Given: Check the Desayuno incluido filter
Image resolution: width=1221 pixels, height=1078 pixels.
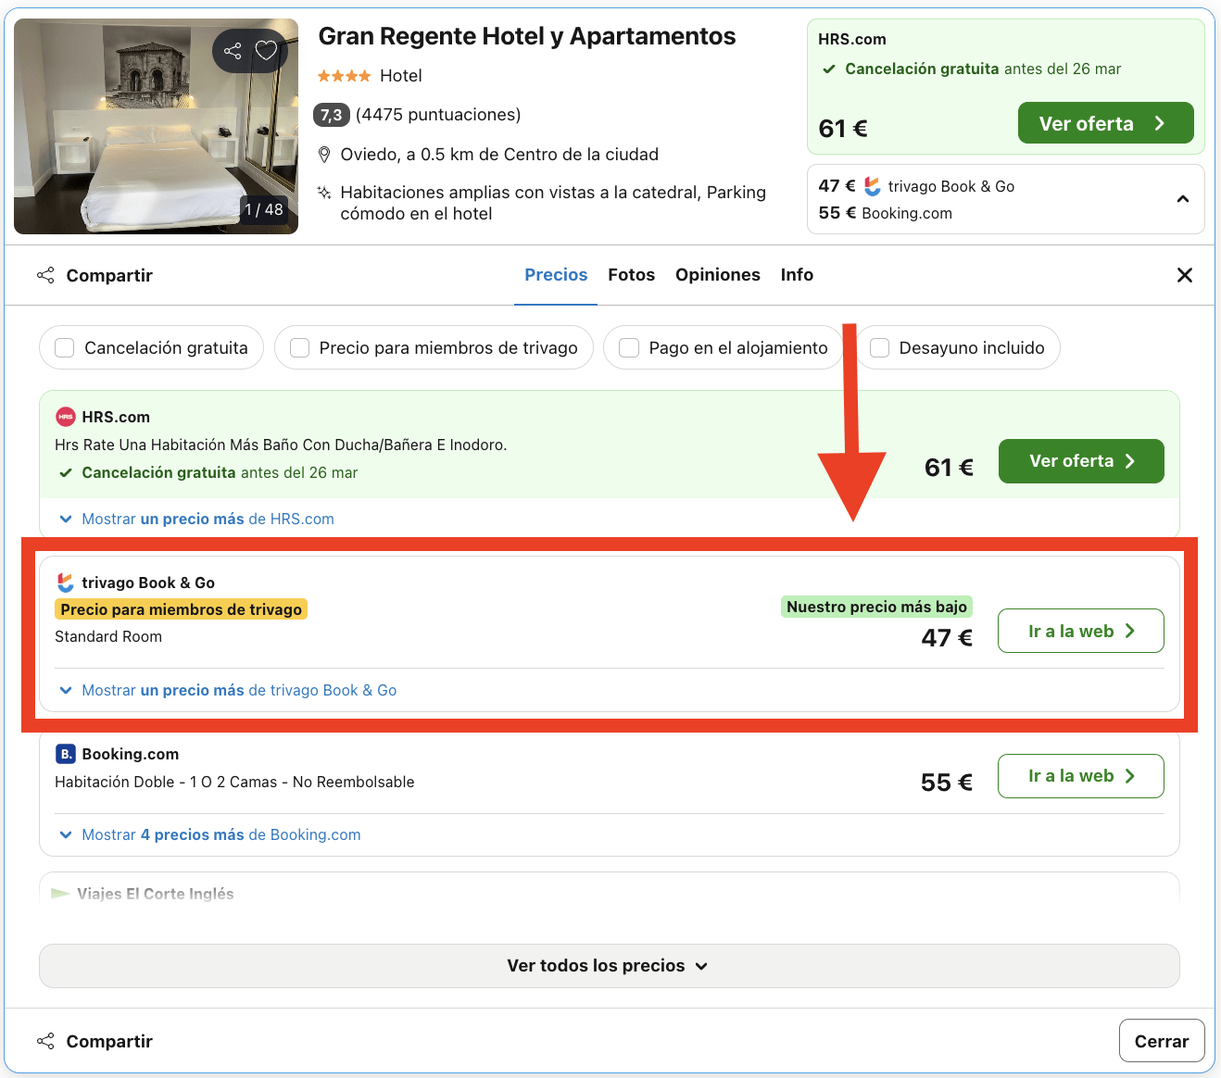Looking at the screenshot, I should pyautogui.click(x=879, y=347).
